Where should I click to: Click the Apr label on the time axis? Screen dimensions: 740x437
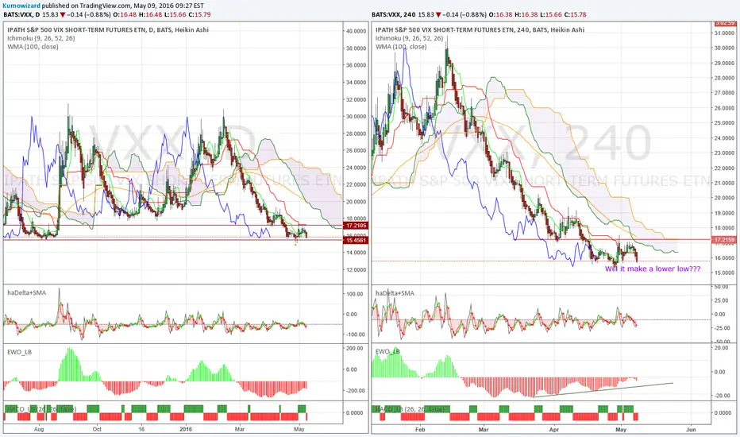(554, 430)
